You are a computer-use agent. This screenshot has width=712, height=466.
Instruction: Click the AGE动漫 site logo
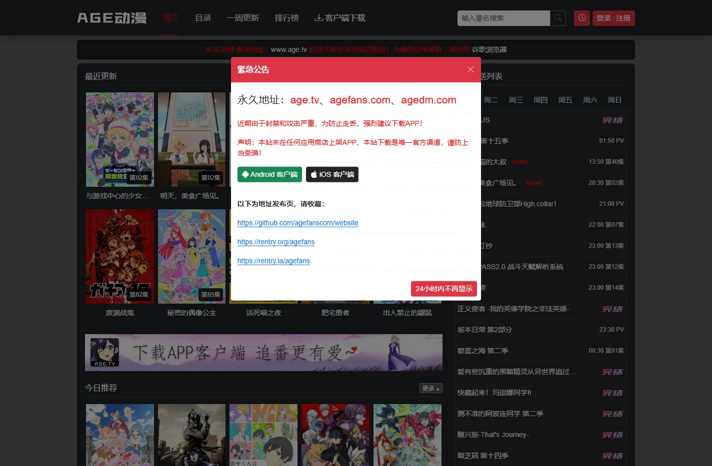pyautogui.click(x=112, y=18)
